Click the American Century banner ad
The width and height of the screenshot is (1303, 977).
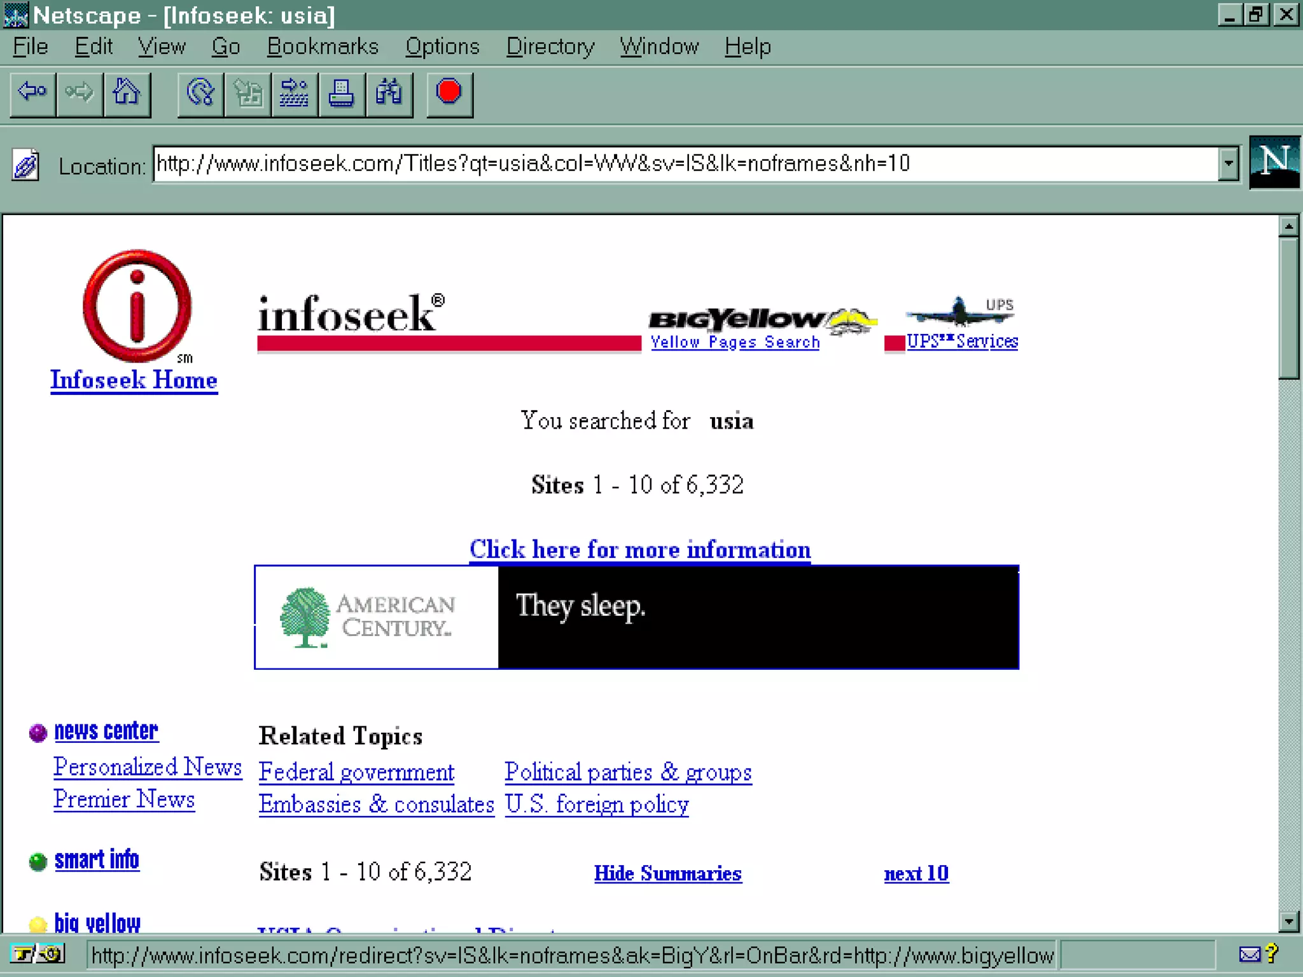coord(636,617)
